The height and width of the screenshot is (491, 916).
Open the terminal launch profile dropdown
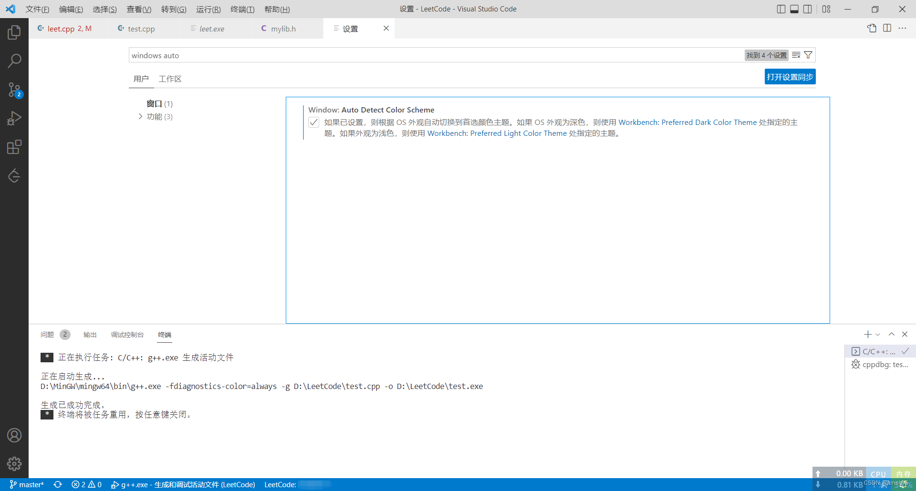click(x=878, y=335)
